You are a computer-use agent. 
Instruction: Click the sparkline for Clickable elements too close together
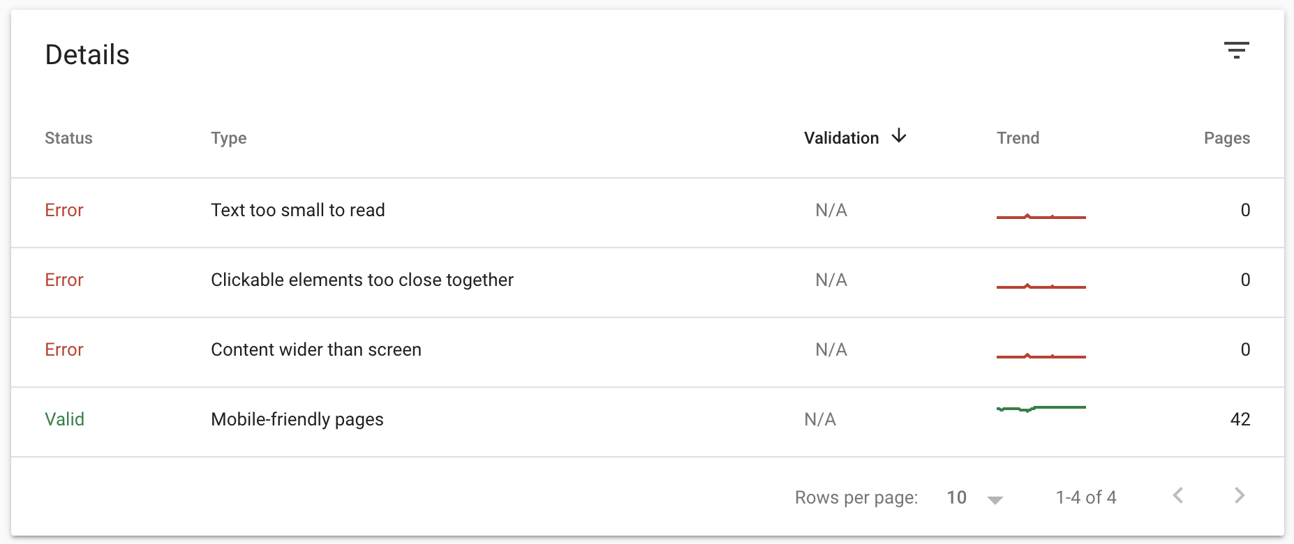click(1041, 285)
